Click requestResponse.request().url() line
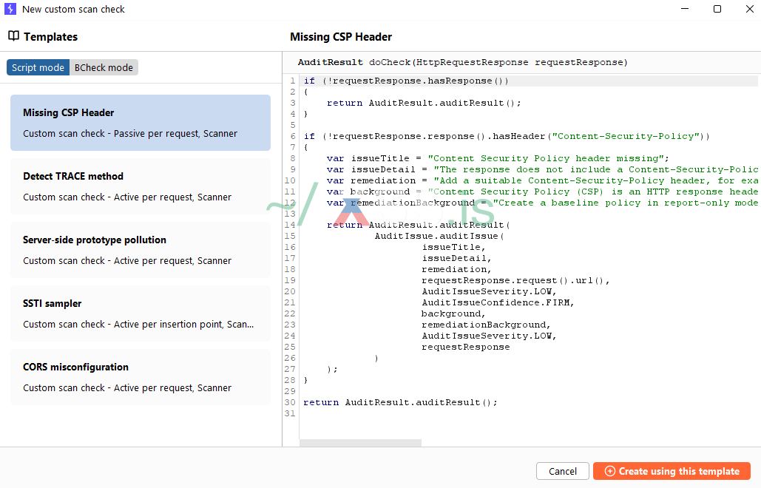Image resolution: width=761 pixels, height=488 pixels. pyautogui.click(x=515, y=280)
